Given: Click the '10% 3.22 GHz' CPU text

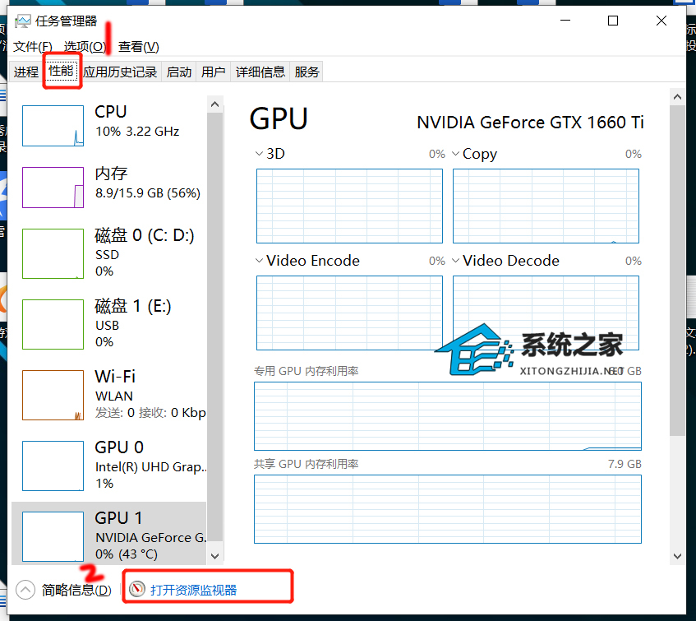Looking at the screenshot, I should pyautogui.click(x=137, y=132).
